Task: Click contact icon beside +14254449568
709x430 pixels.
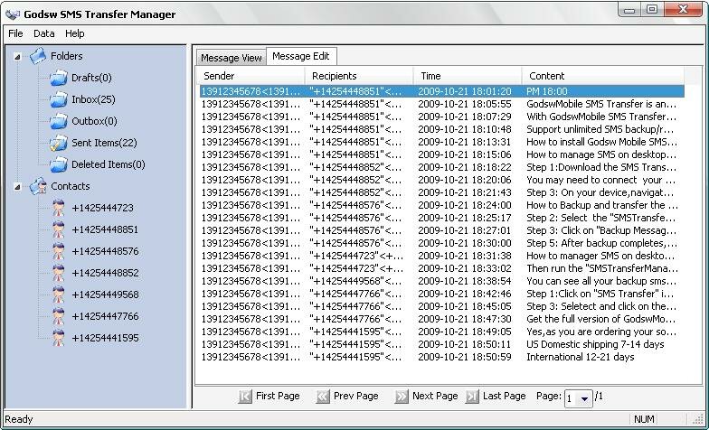Action: pyautogui.click(x=59, y=294)
